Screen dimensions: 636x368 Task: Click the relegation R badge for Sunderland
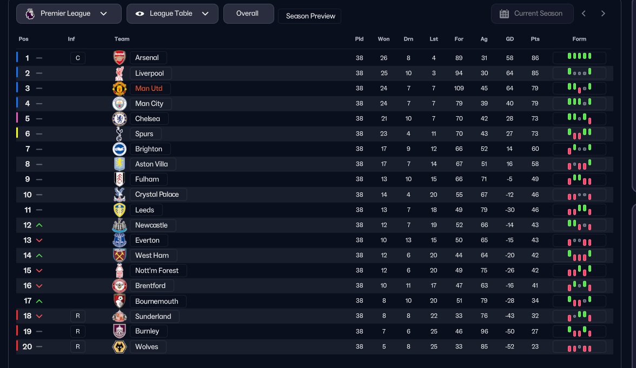click(77, 316)
